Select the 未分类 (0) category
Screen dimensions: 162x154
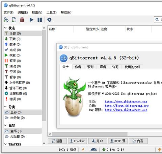coord(23,118)
